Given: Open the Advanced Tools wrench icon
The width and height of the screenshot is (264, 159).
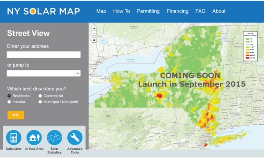Looking at the screenshot, I should click(75, 138).
